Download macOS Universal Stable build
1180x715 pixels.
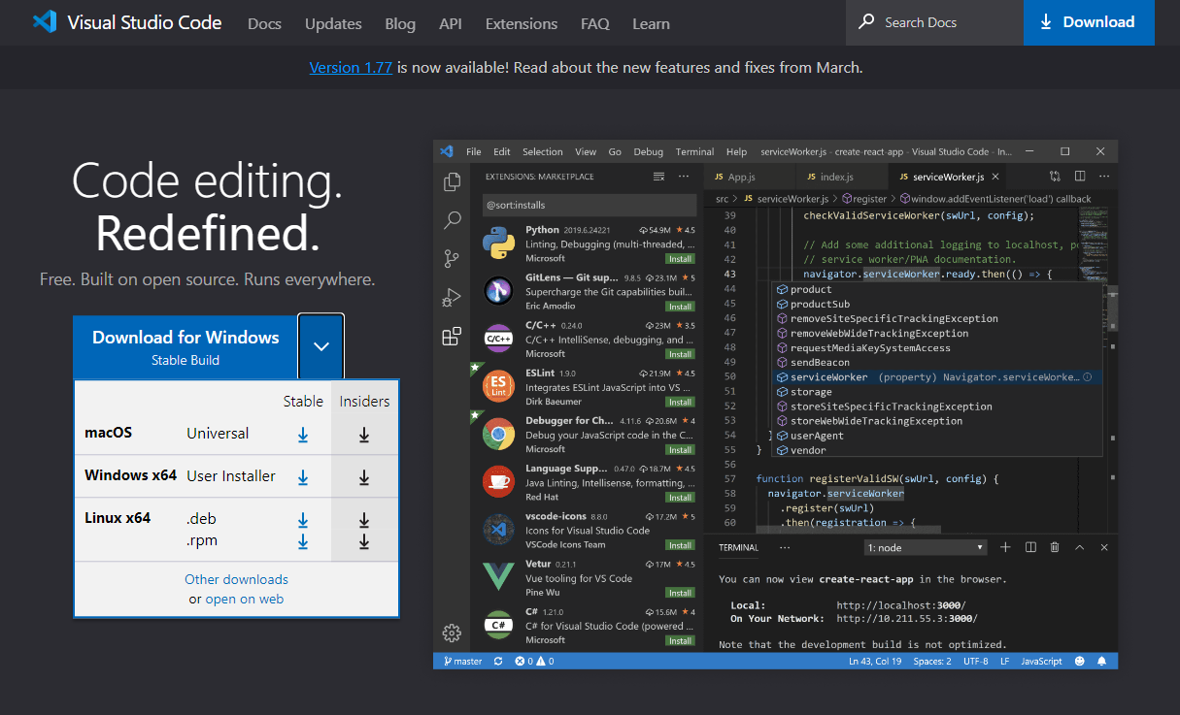pyautogui.click(x=303, y=436)
